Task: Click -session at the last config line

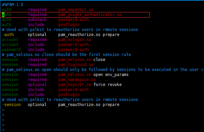Action: pyautogui.click(x=11, y=105)
